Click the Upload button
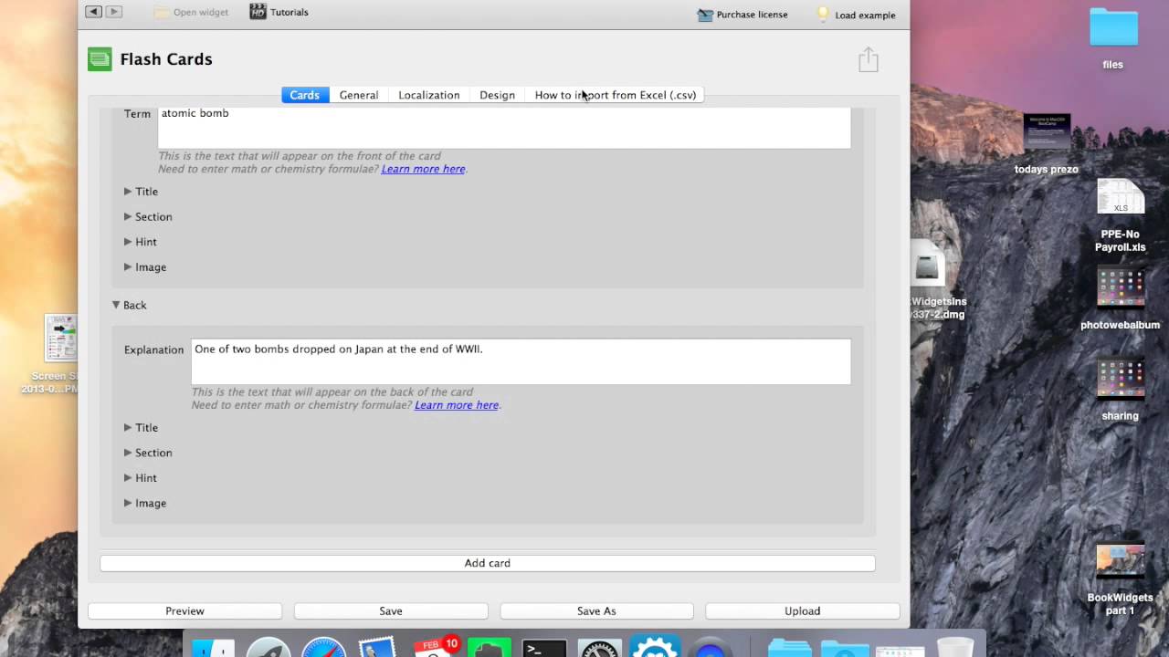Viewport: 1169px width, 657px height. [803, 610]
